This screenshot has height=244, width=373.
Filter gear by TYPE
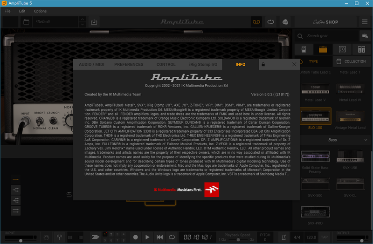click(x=313, y=61)
